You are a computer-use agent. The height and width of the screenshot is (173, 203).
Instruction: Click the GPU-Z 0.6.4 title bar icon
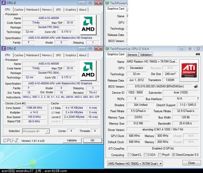point(107,49)
